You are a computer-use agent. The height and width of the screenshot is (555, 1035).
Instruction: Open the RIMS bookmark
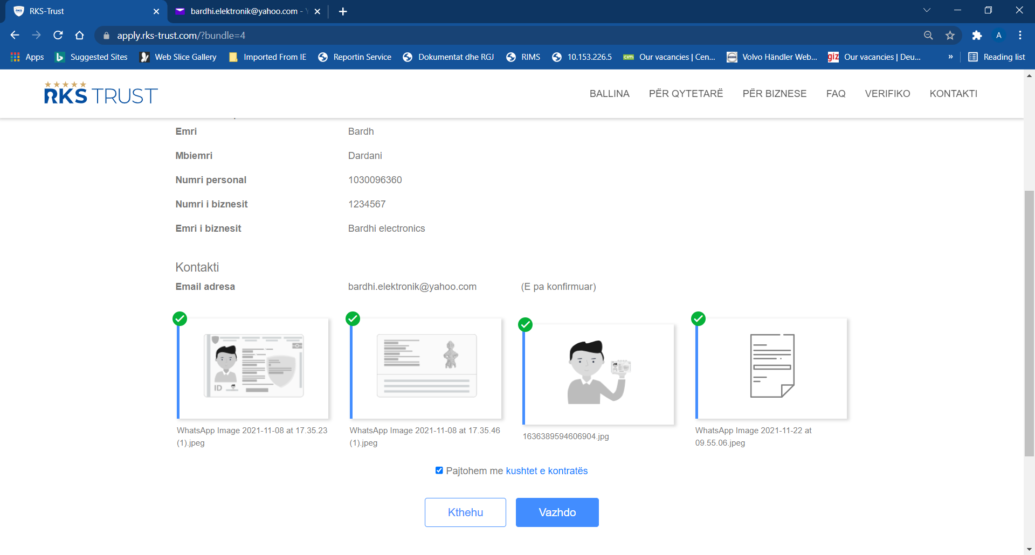[523, 57]
